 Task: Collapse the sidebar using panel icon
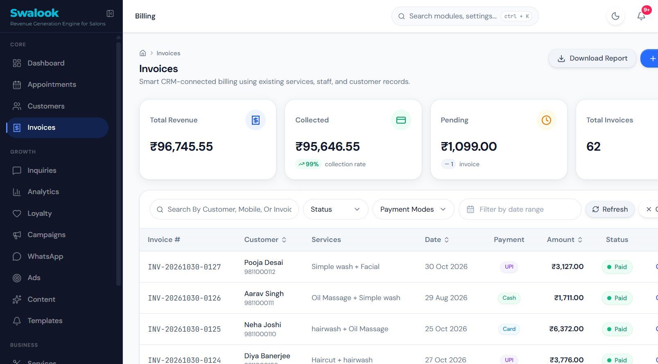pos(110,14)
